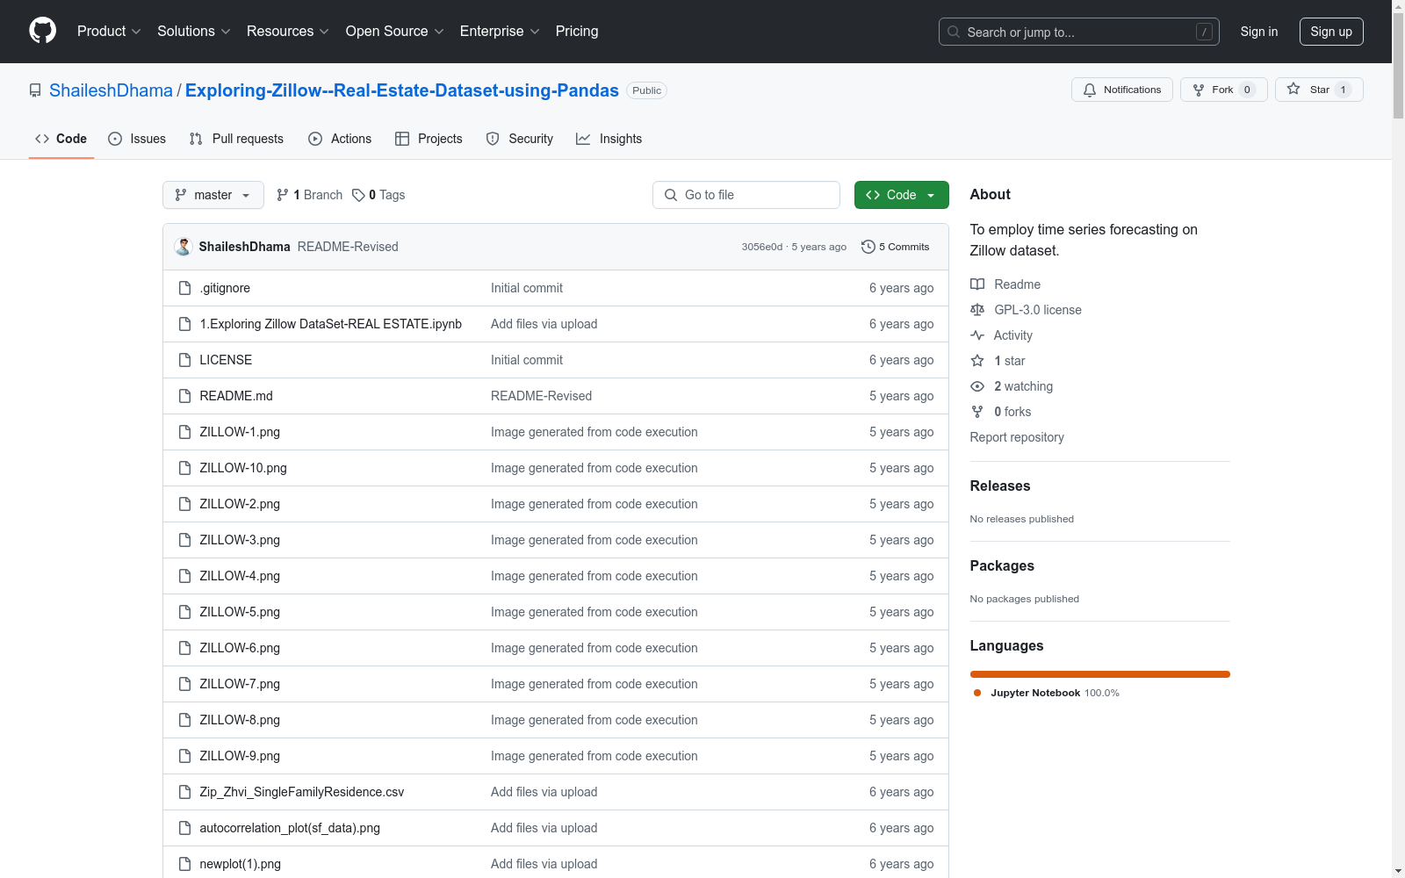Screen dimensions: 1405x878
Task: Click the newplot(1).png file icon
Action: pyautogui.click(x=184, y=864)
